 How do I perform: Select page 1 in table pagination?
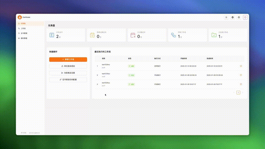pyautogui.click(x=238, y=93)
